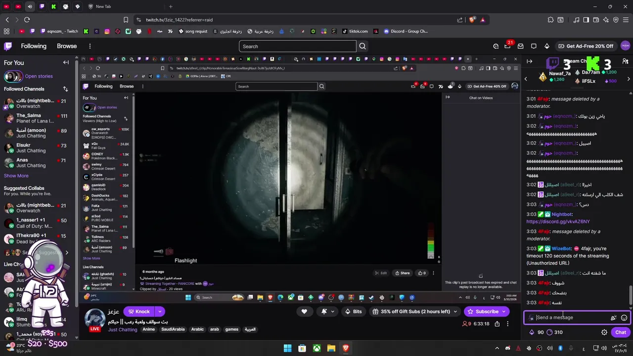Expand 35% off Gift Subs dropdown
Viewport: 633px width, 356px height.
456,311
